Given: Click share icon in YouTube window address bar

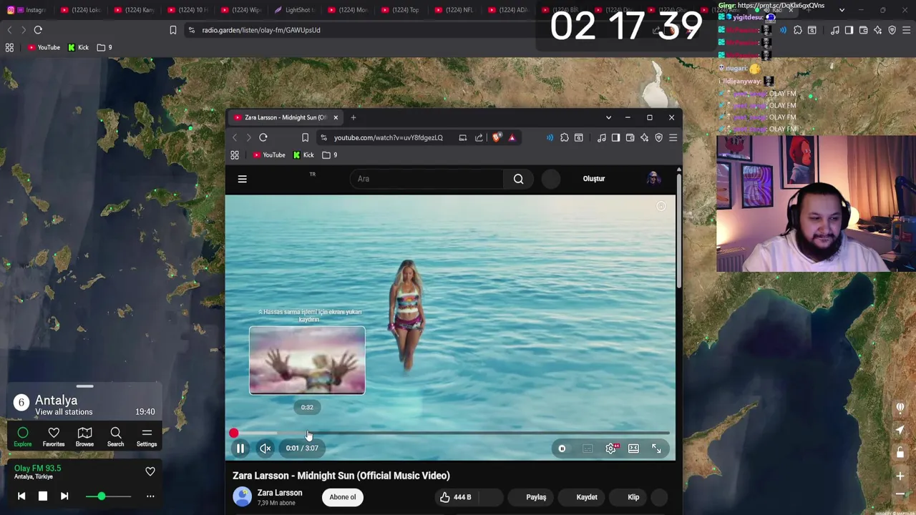Looking at the screenshot, I should (479, 137).
